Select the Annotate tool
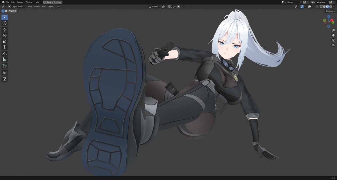Viewport: 337px width, 180px height. tap(4, 54)
